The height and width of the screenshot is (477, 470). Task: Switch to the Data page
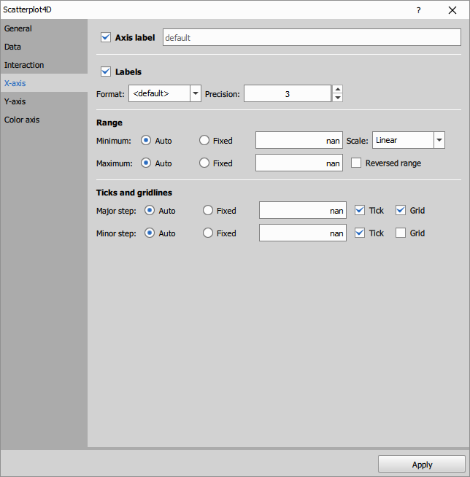[44, 47]
